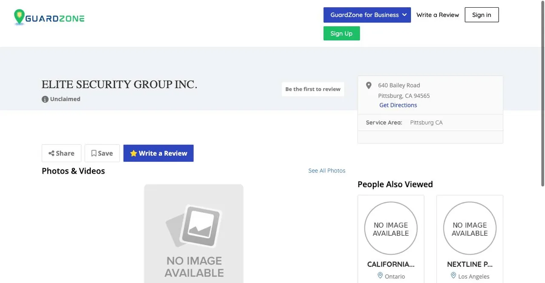The width and height of the screenshot is (545, 283).
Task: Open the See All Photos link
Action: 327,171
